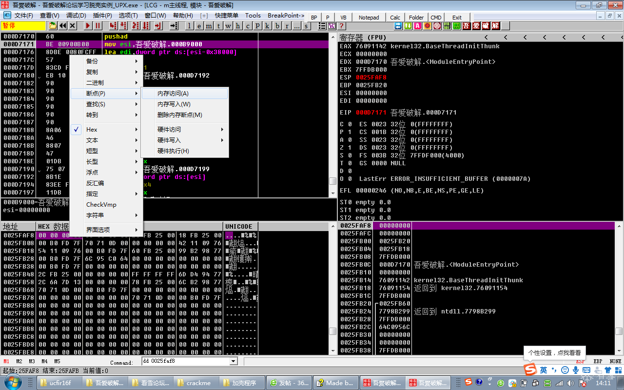The image size is (624, 390).
Task: Click the green 010/101 binary icon
Action: 447,25
